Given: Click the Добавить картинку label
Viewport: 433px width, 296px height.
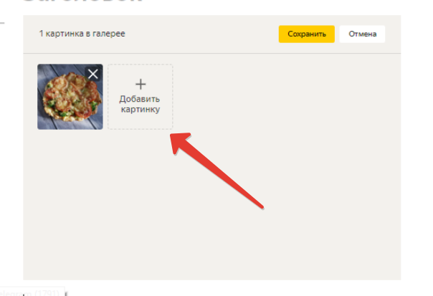Looking at the screenshot, I should click(x=140, y=104).
